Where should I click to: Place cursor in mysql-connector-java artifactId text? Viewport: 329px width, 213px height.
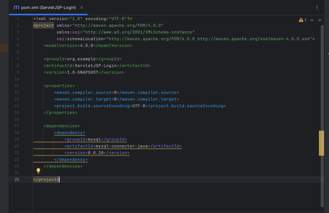click(122, 146)
